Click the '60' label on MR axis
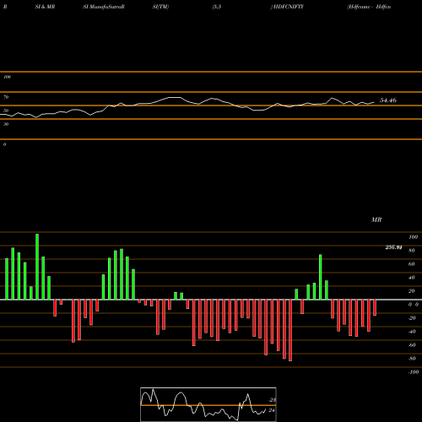 pyautogui.click(x=412, y=264)
